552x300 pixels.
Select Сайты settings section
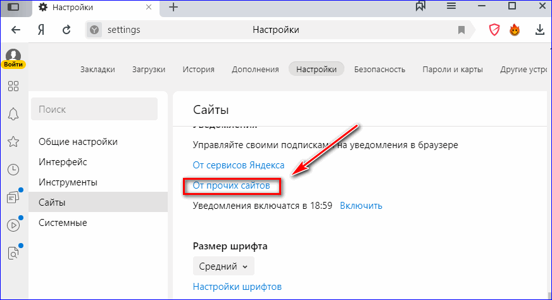pyautogui.click(x=98, y=202)
